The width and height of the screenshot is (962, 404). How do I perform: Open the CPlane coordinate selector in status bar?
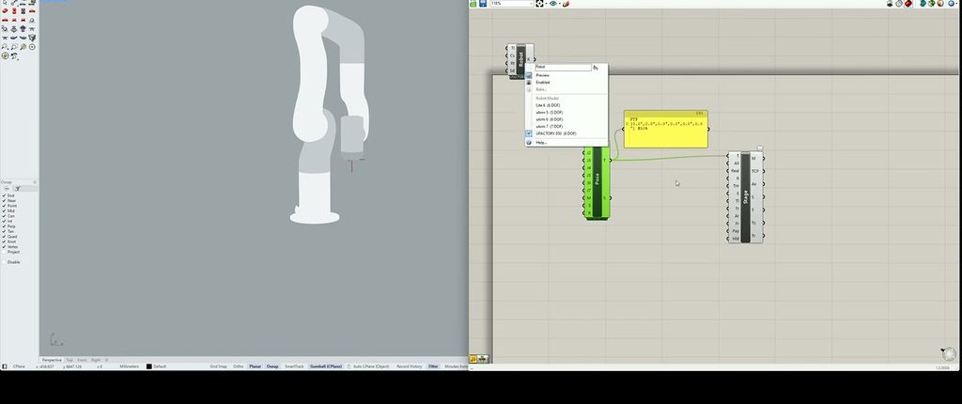(19, 366)
